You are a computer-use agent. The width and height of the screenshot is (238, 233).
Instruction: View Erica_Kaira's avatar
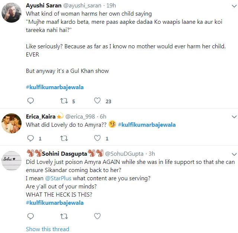[x=12, y=123]
